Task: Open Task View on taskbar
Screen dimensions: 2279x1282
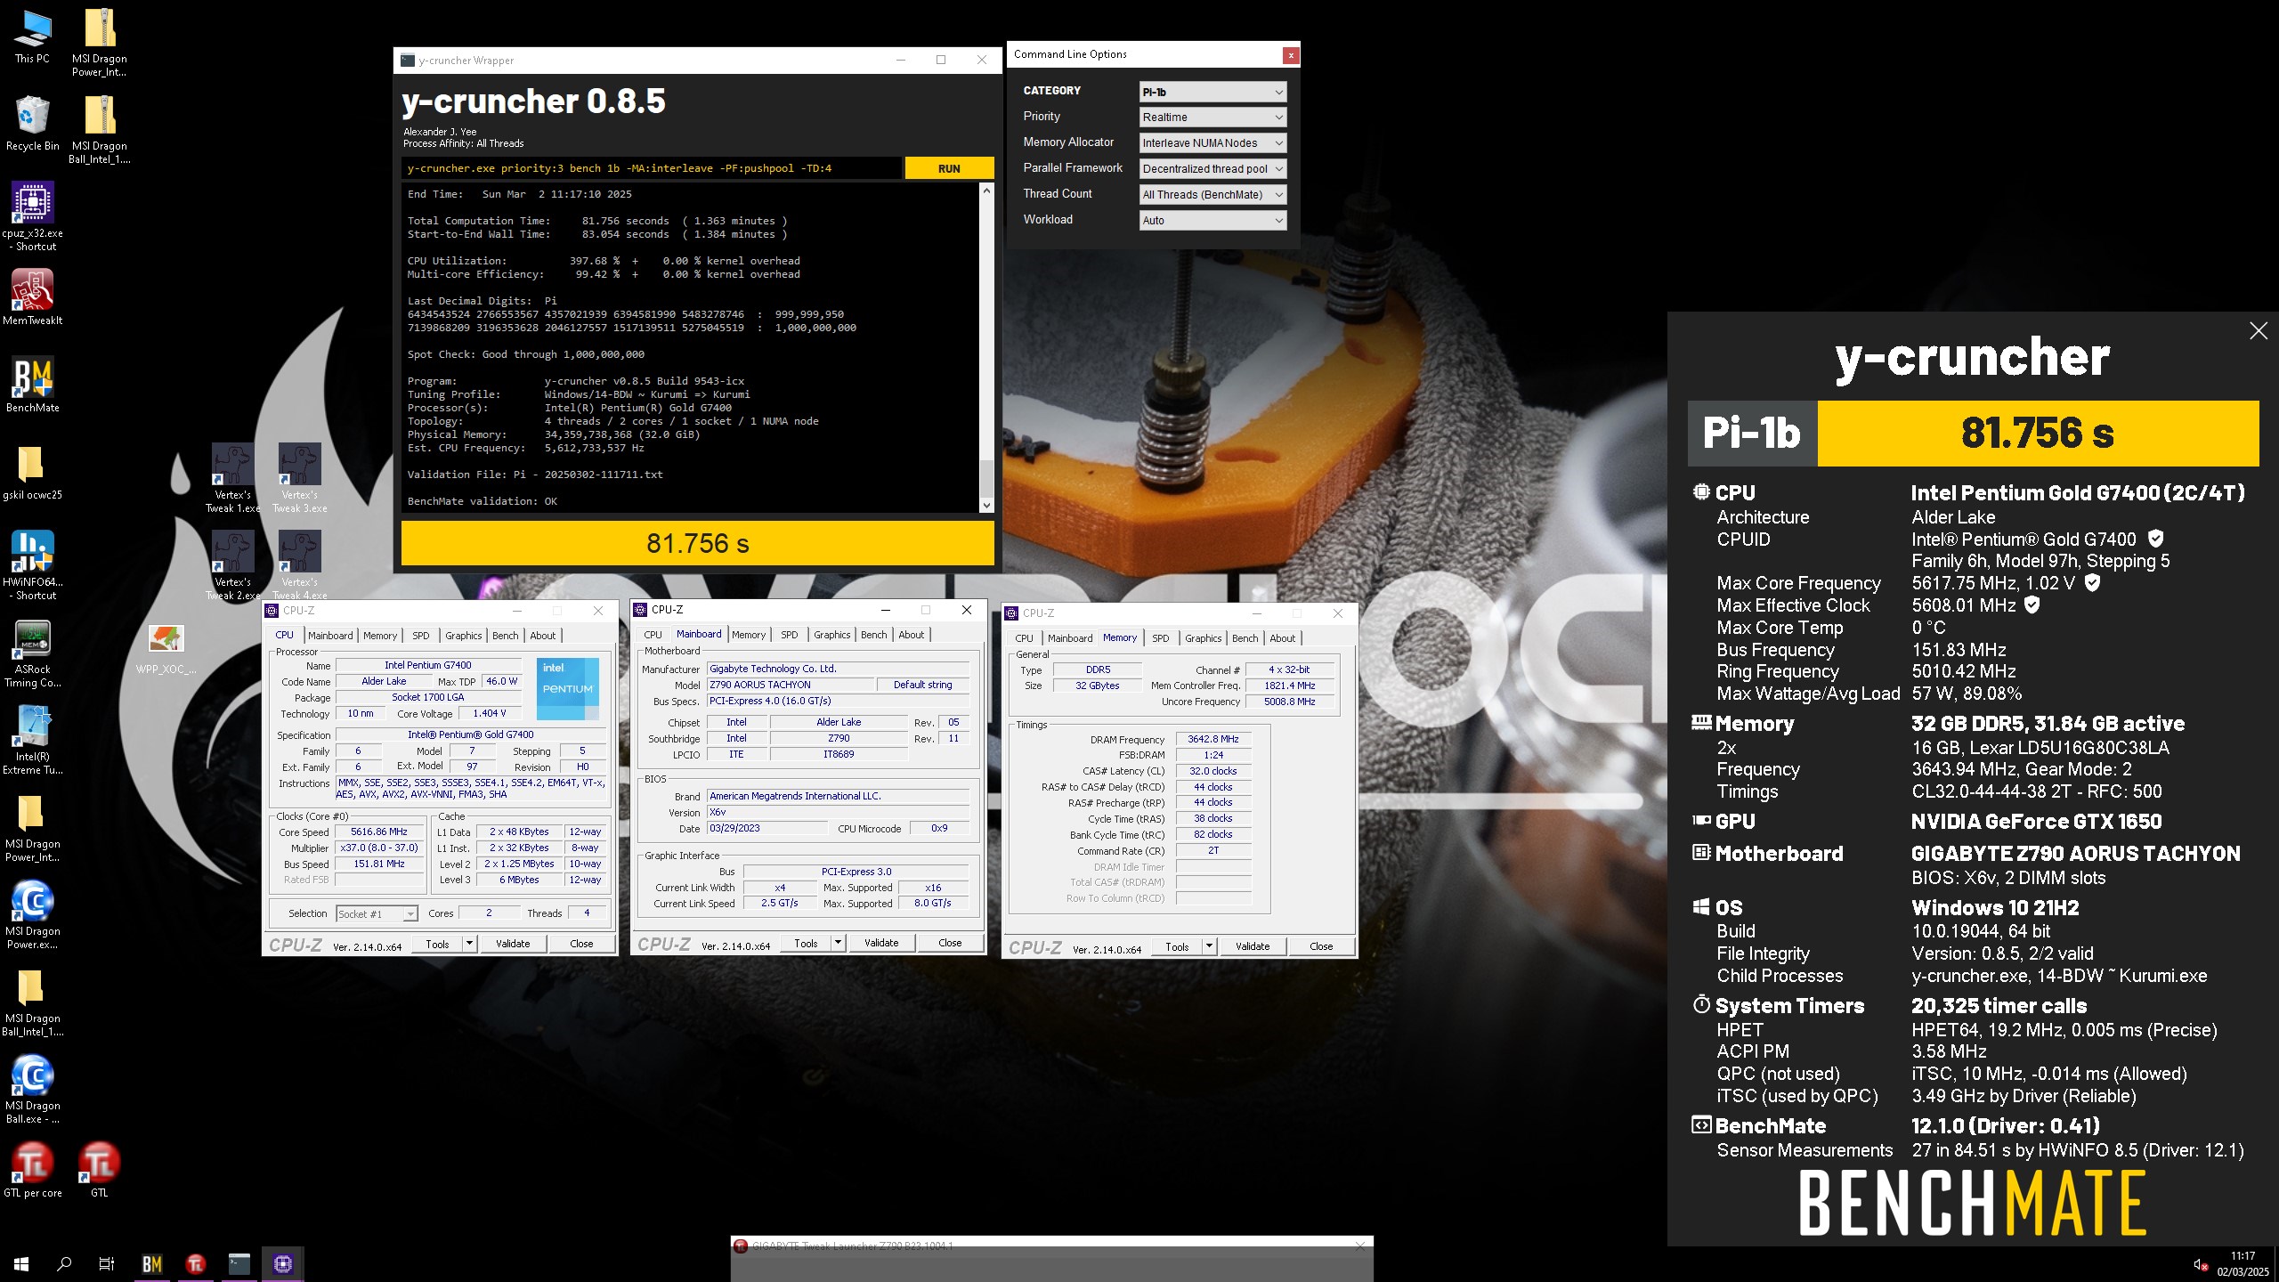Action: click(107, 1263)
